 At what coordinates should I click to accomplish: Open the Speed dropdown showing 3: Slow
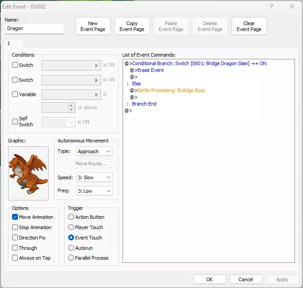pyautogui.click(x=94, y=177)
